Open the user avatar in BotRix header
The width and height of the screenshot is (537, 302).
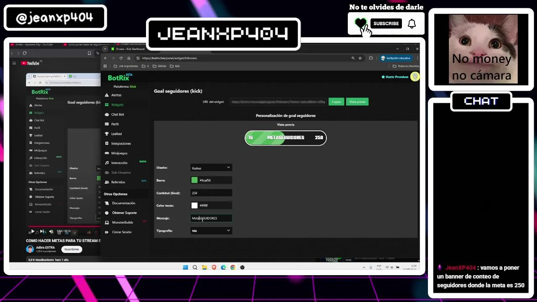[x=415, y=77]
